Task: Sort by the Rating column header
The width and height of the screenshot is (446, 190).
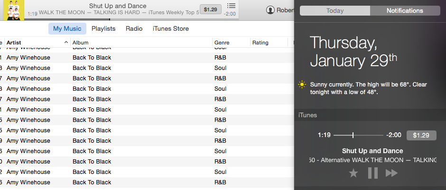Action: (269, 43)
